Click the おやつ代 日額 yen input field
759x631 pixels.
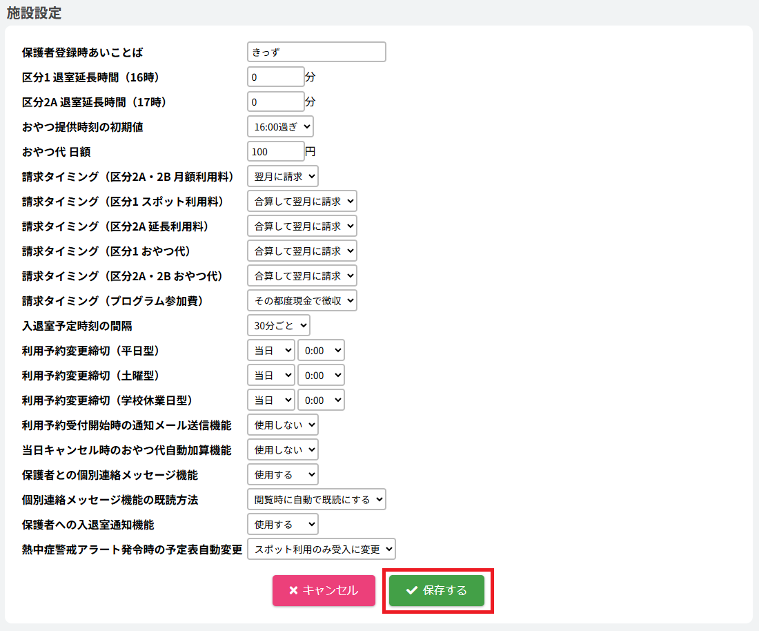tap(275, 151)
